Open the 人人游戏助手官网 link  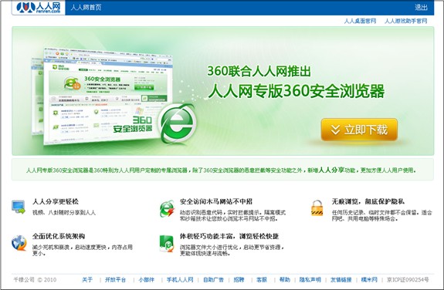pyautogui.click(x=405, y=21)
